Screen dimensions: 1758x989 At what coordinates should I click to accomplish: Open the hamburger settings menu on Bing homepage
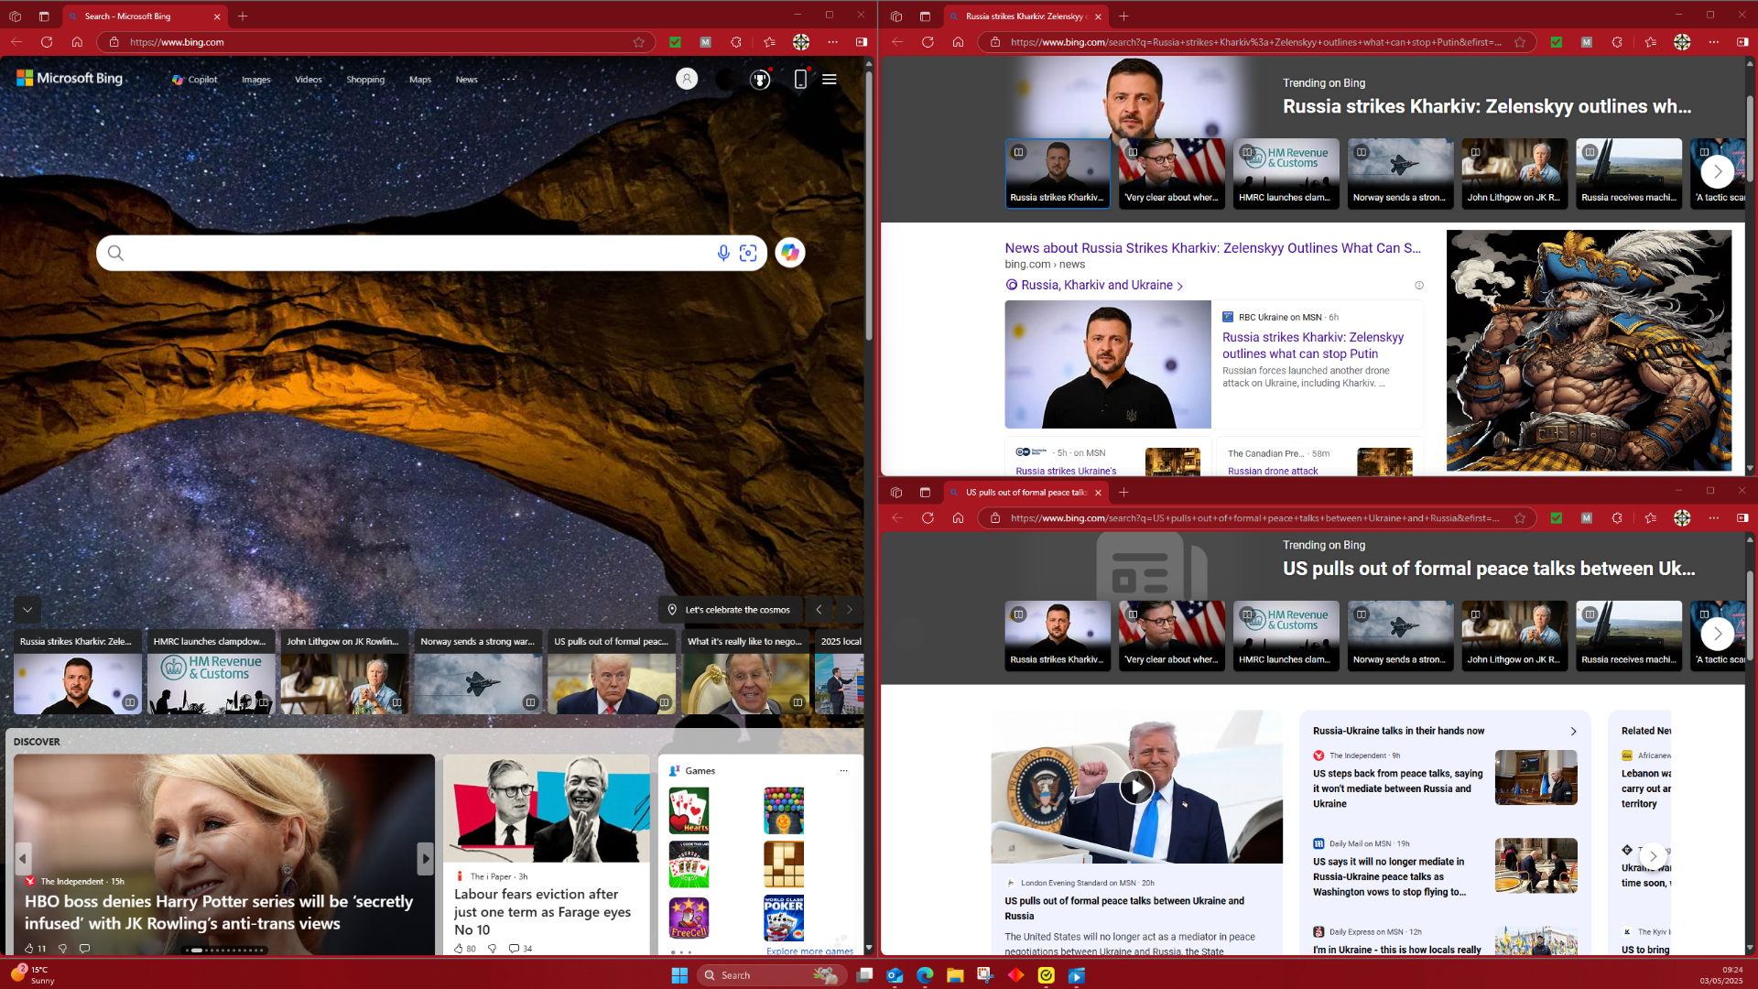coord(830,80)
